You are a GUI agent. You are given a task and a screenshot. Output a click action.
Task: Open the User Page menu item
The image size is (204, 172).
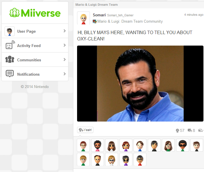pyautogui.click(x=35, y=31)
